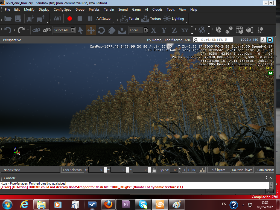Click the Export with up arrow icon
The image size is (280, 210).
click(41, 19)
